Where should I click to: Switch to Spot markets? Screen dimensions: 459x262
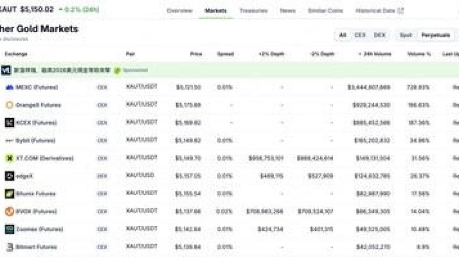[406, 35]
